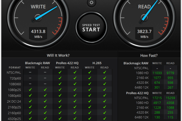Click the ProRes 422 HQ column heading

[x=67, y=63]
